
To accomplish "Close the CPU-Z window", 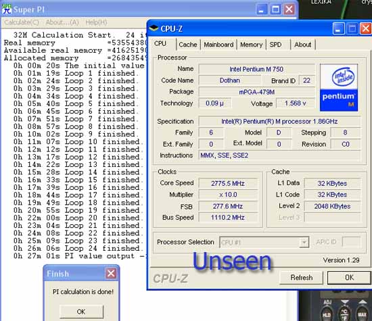I will 366,28.
